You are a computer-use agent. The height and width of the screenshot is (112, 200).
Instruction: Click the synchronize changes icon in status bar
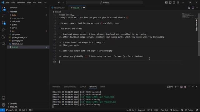point(16,110)
